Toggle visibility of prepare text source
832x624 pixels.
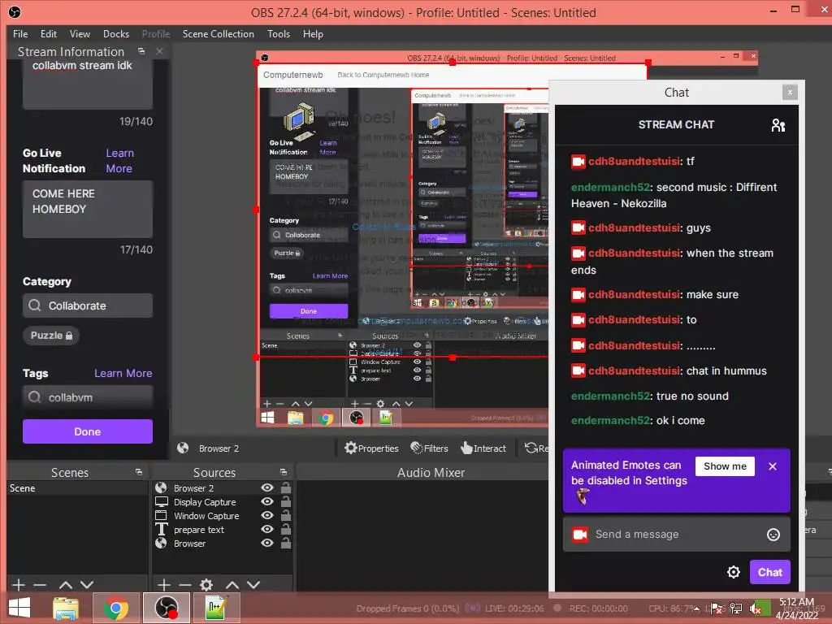[x=267, y=529]
